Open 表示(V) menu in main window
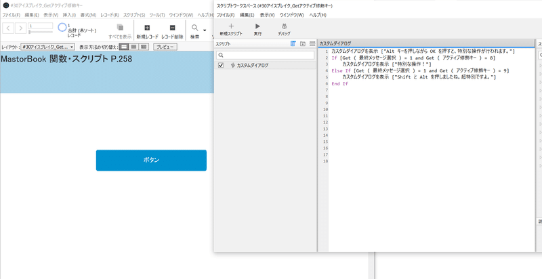This screenshot has height=279, width=542. (51, 15)
